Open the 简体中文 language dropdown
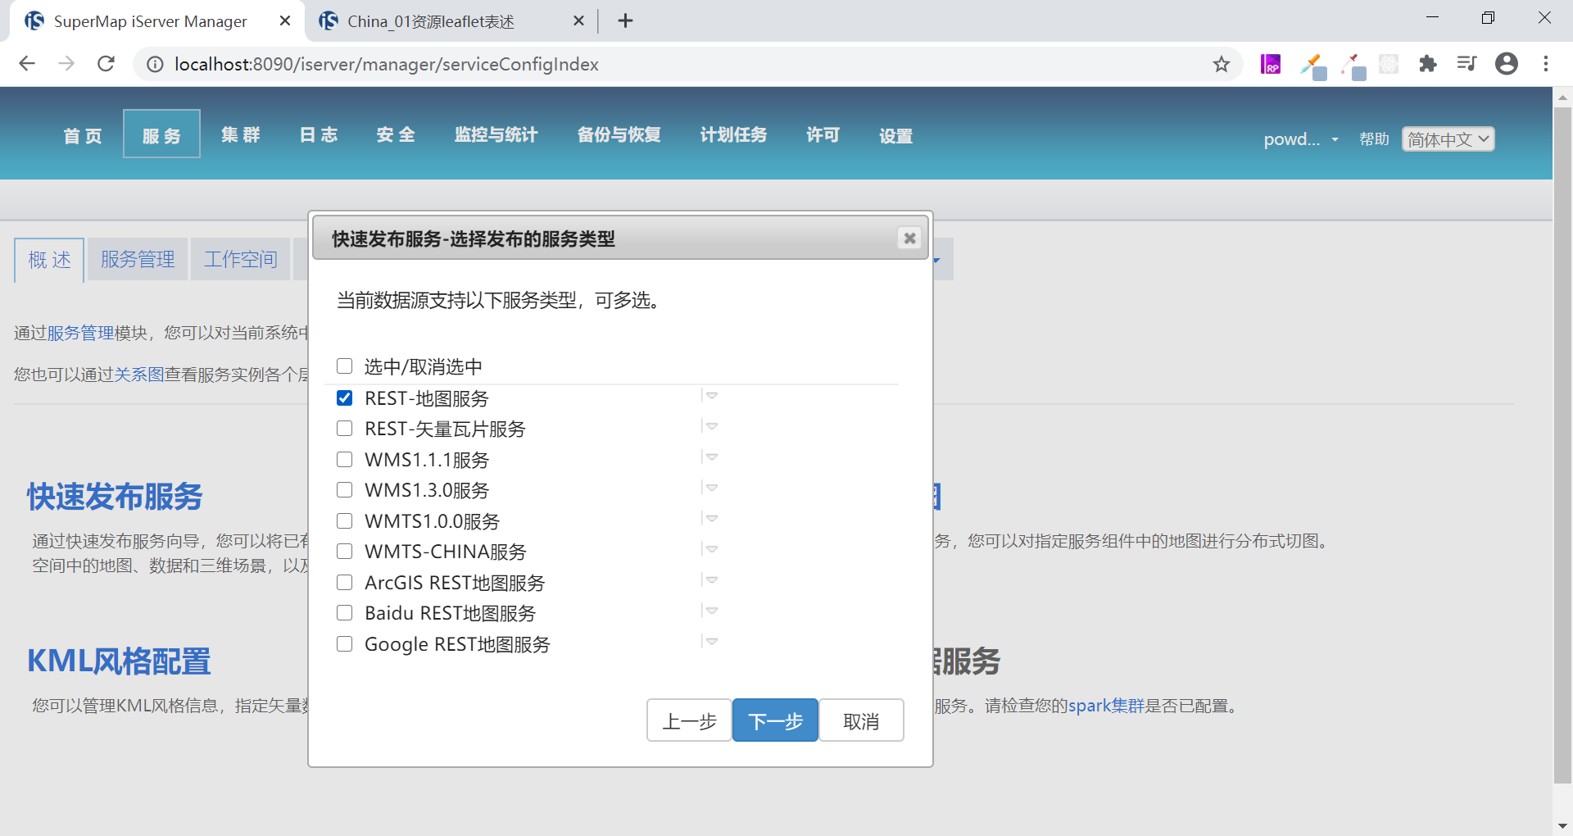 click(x=1448, y=139)
